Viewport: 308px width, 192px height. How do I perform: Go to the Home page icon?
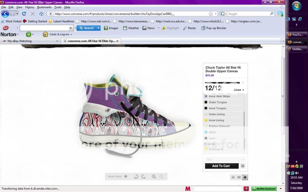pyautogui.click(x=41, y=14)
